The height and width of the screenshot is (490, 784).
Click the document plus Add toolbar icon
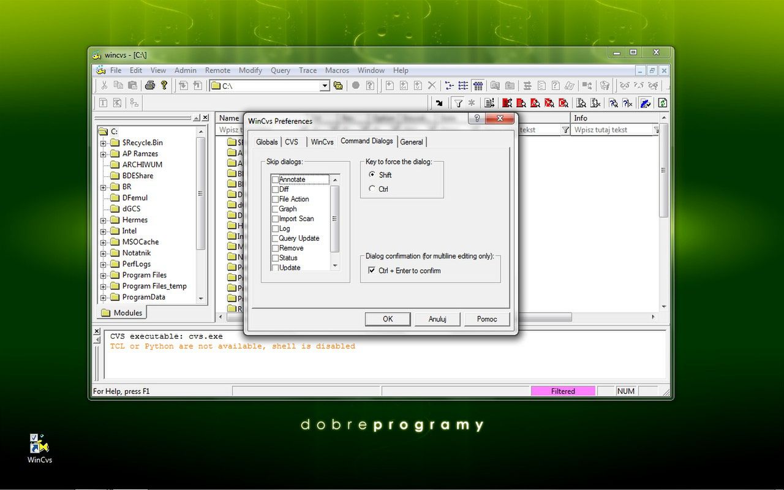coord(390,86)
